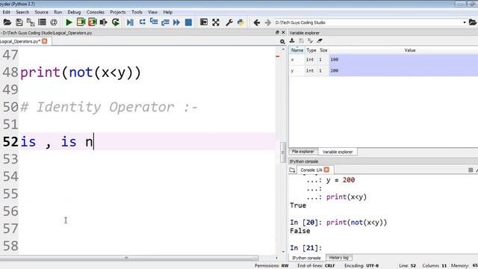Viewport: 478px width, 269px height.
Task: Sort variables by the Value column header
Action: tap(410, 50)
